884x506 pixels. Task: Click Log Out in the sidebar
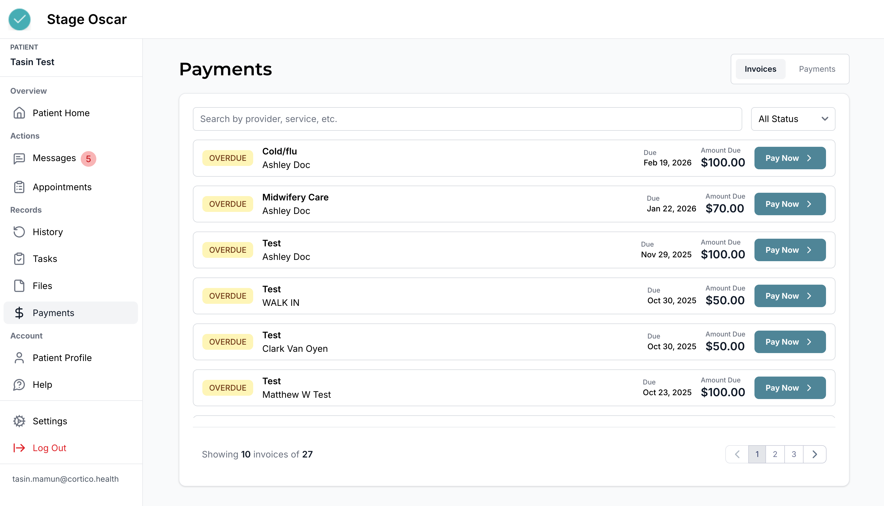click(49, 448)
